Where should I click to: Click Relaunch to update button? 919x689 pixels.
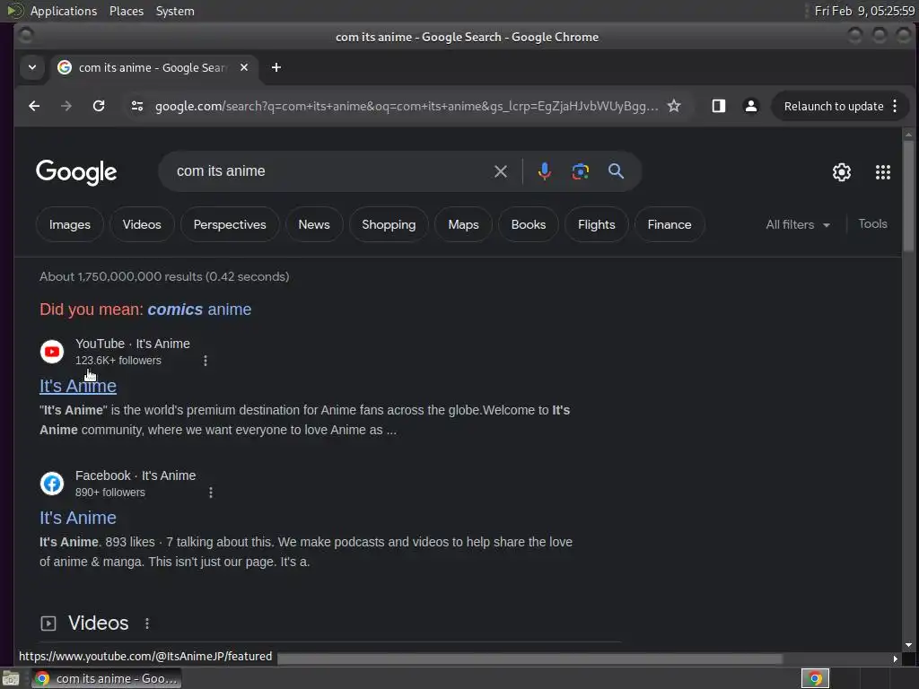coord(834,106)
